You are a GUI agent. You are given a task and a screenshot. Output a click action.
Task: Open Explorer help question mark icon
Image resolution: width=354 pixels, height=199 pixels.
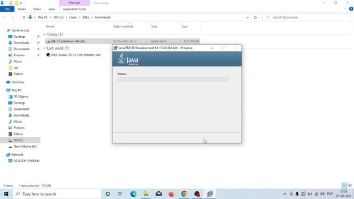351,9
